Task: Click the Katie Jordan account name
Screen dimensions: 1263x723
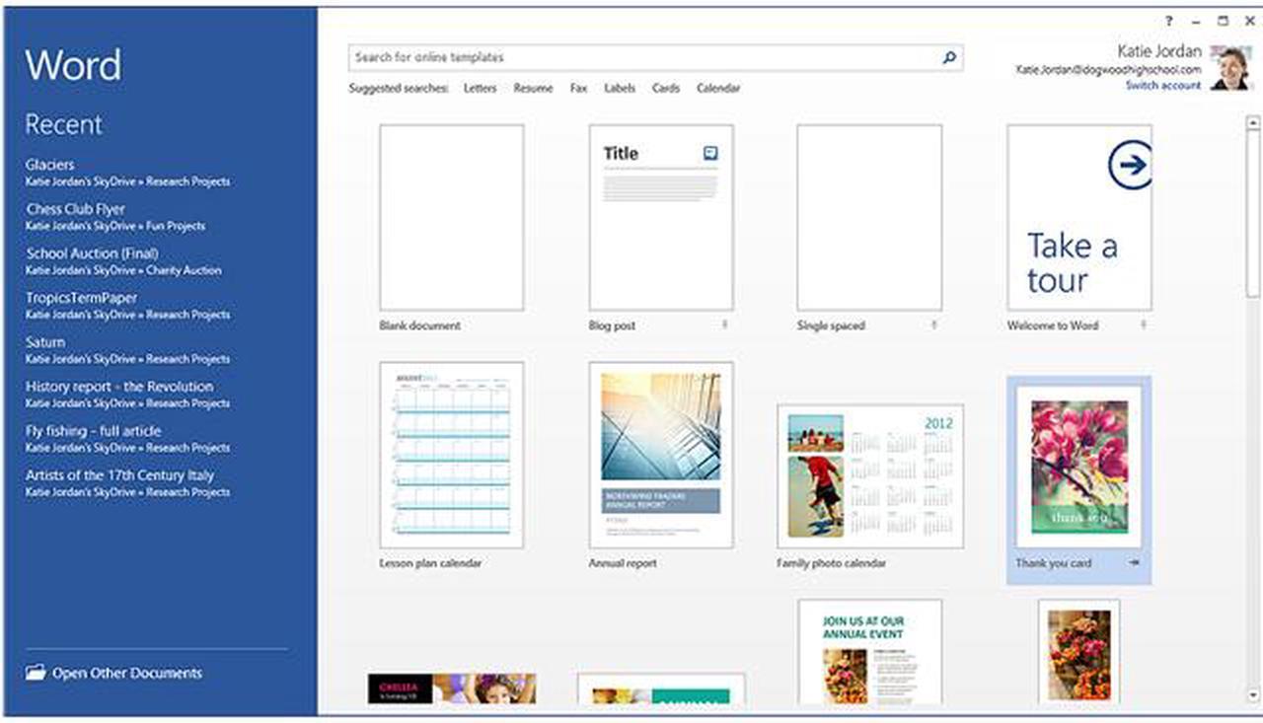Action: coord(1159,50)
